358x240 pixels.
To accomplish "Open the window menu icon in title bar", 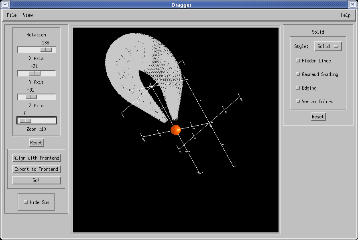I will point(5,4).
